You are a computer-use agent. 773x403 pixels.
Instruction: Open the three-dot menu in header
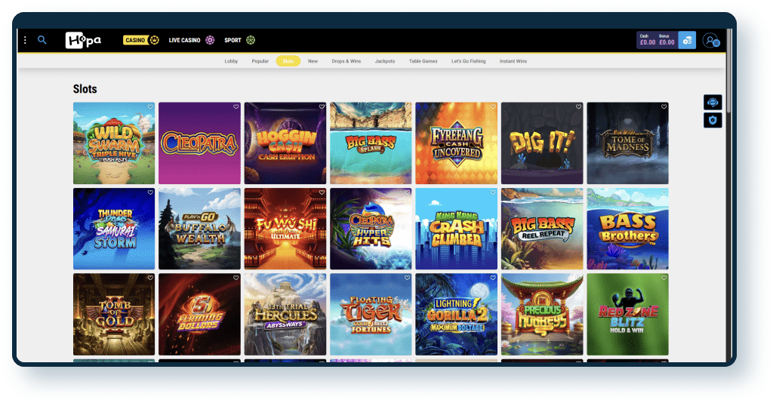(25, 40)
